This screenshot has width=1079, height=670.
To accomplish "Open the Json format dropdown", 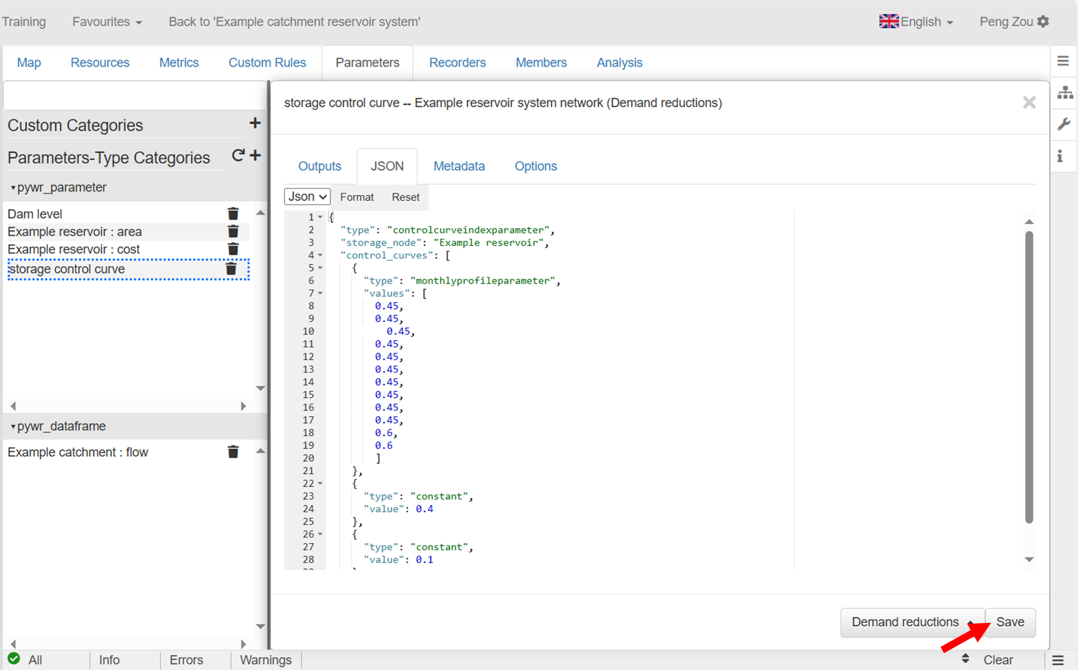I will pyautogui.click(x=307, y=197).
